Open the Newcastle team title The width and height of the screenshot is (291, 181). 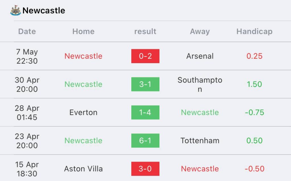(44, 11)
